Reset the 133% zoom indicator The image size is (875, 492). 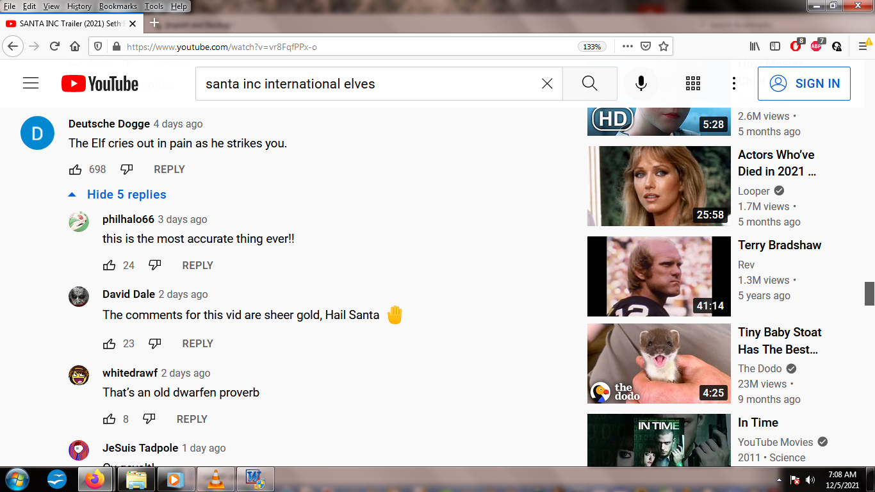tap(592, 47)
